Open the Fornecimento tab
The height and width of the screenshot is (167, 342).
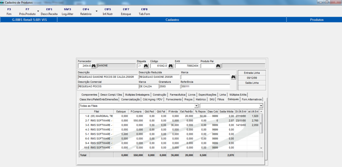click(x=174, y=99)
